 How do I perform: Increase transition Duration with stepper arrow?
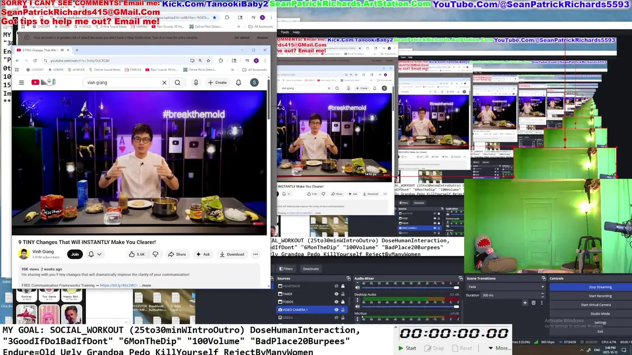click(542, 294)
